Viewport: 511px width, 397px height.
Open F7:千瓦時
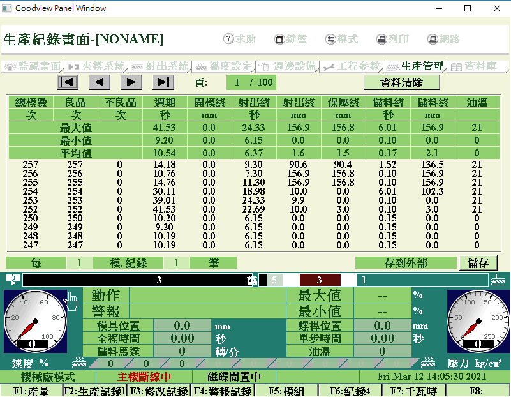pos(413,391)
